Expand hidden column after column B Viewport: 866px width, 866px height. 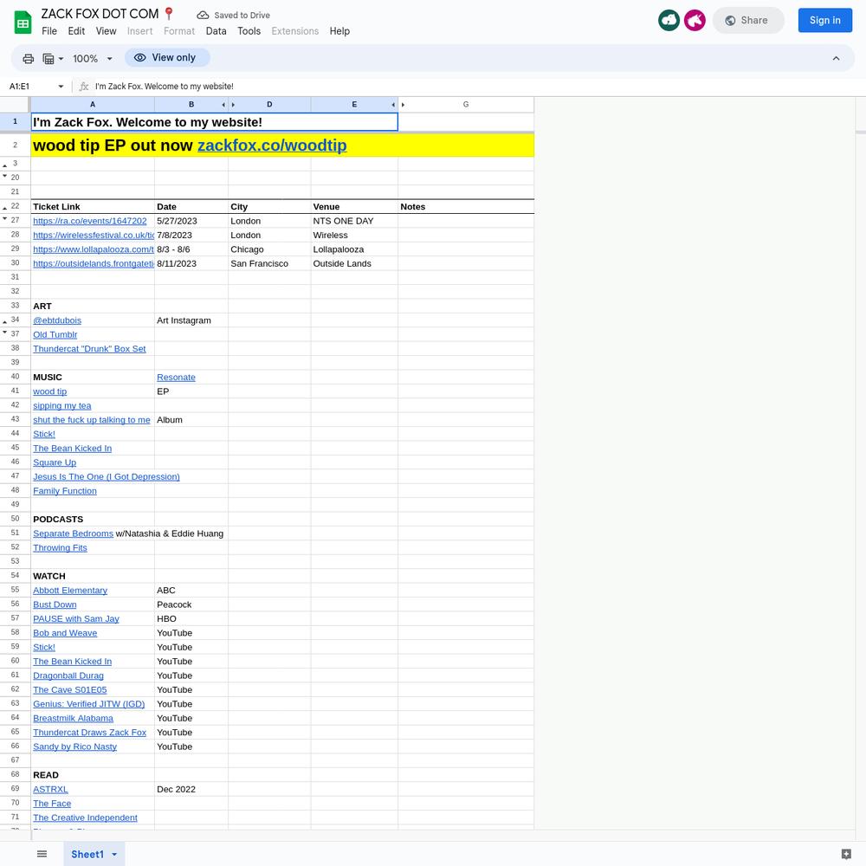pos(223,105)
